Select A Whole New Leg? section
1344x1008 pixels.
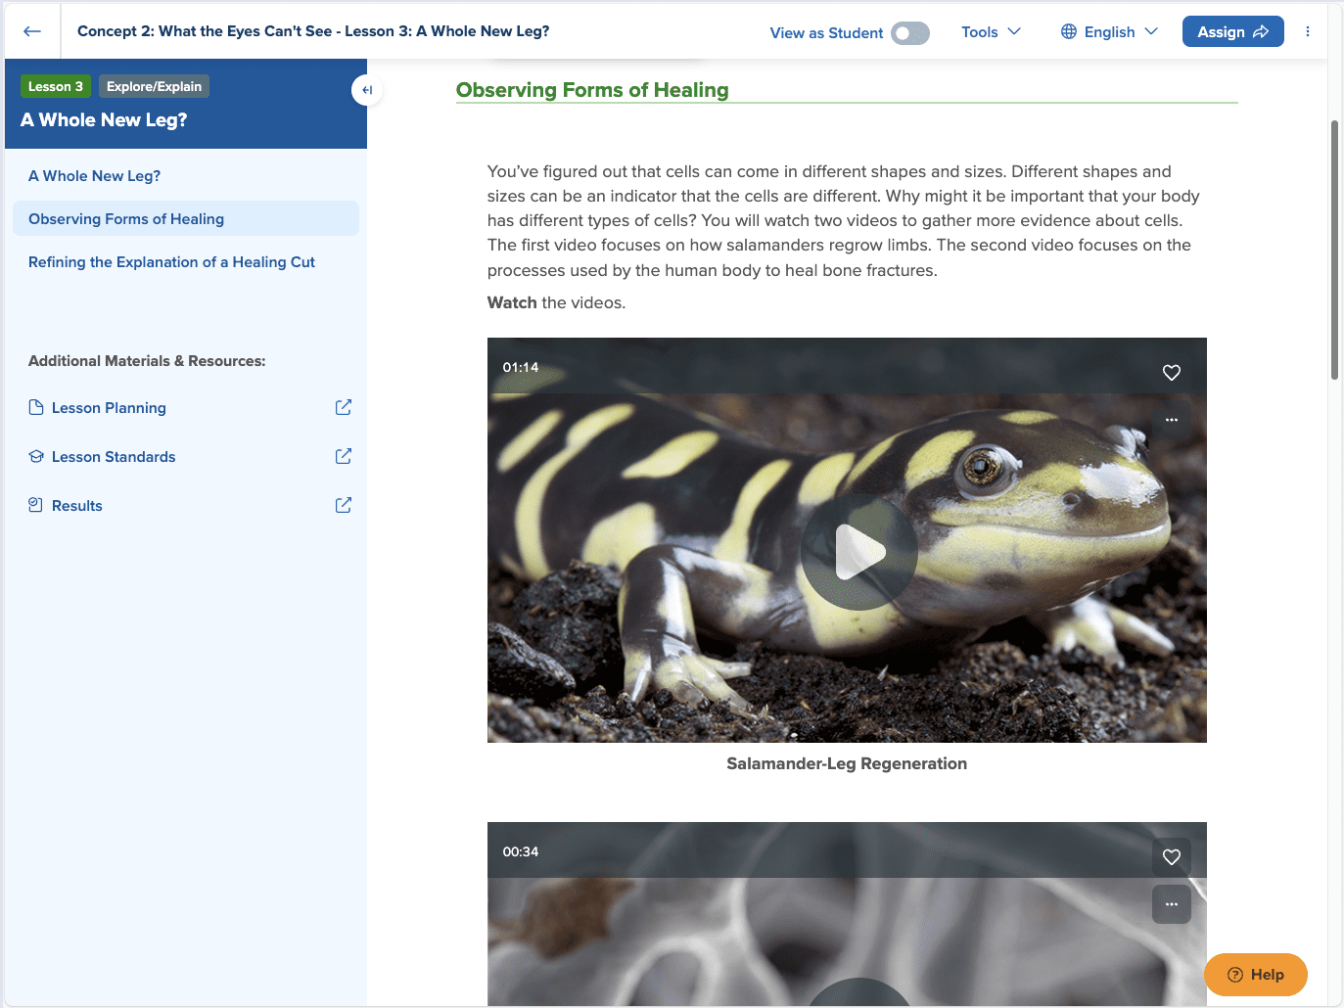pos(94,176)
